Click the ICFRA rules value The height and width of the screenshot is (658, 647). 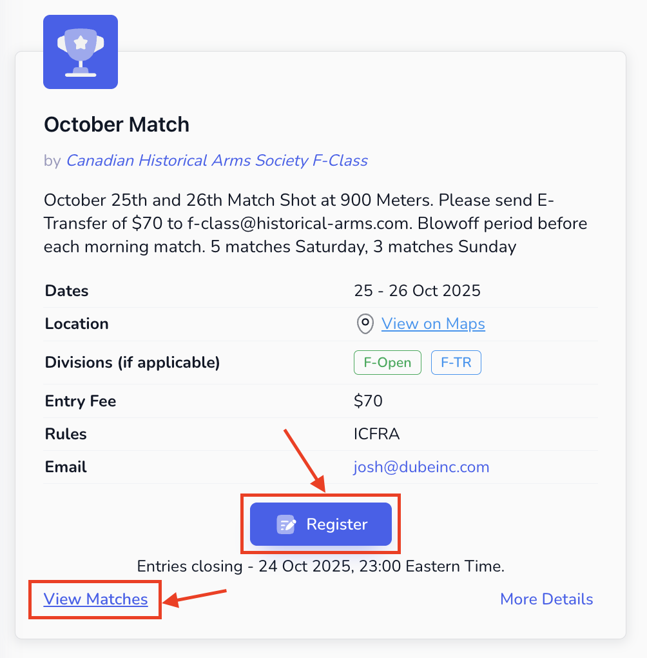pyautogui.click(x=376, y=434)
